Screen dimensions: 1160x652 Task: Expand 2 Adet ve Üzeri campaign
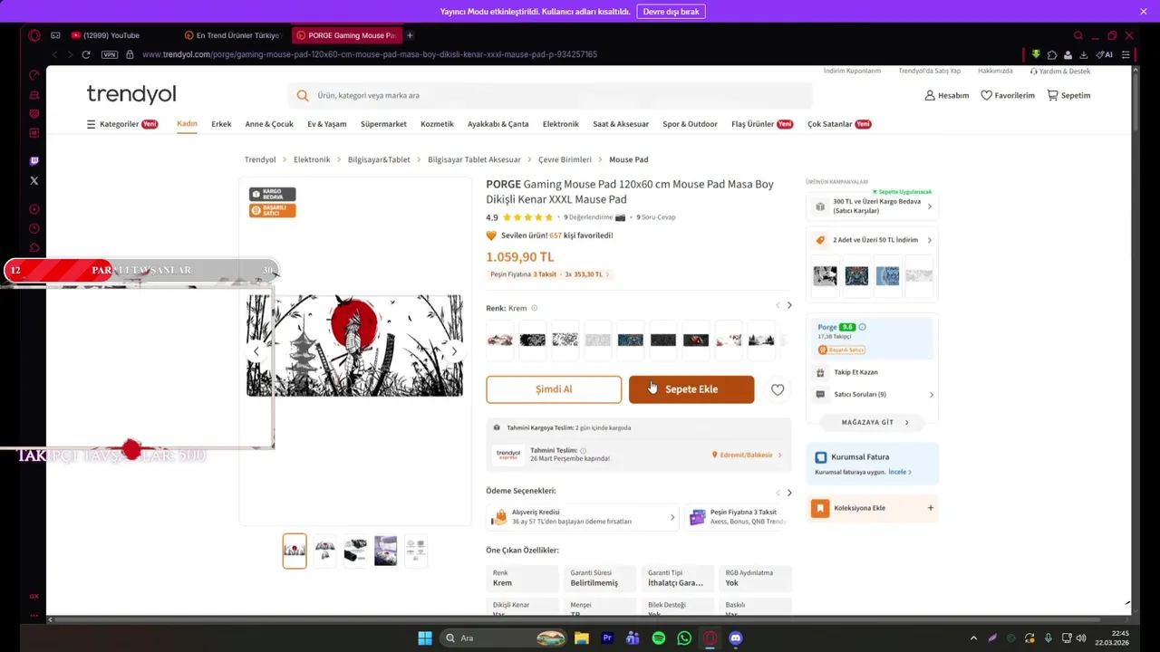[872, 240]
